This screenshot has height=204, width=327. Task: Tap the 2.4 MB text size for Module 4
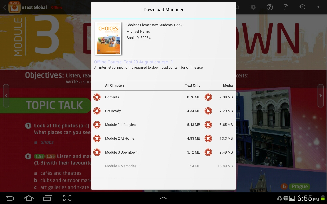click(195, 166)
